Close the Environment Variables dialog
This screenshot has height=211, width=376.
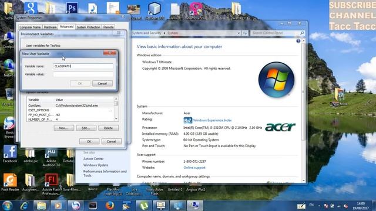pos(119,33)
